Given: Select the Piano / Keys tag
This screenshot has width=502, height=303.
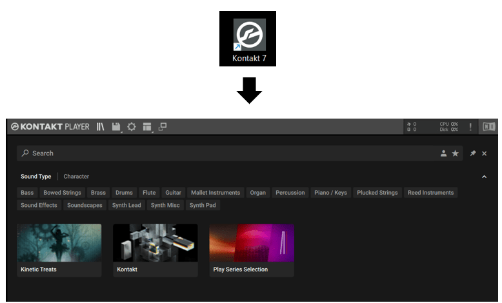Looking at the screenshot, I should [x=331, y=193].
